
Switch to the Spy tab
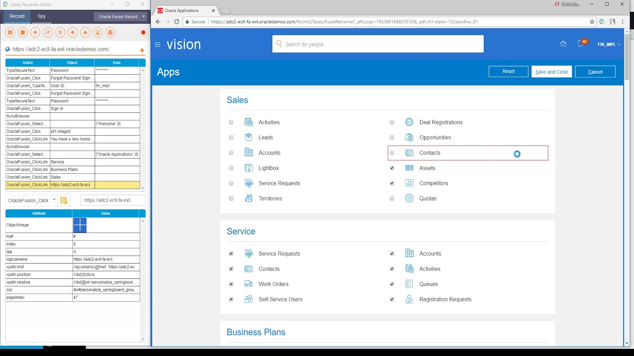coord(42,16)
